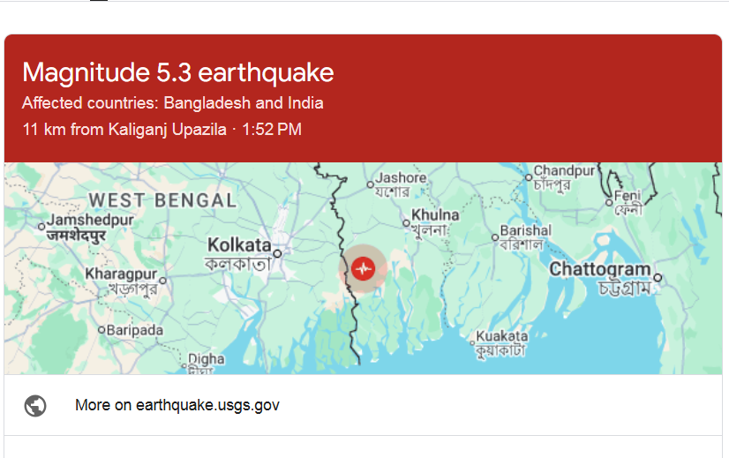Click the red earthquake epicenter marker
This screenshot has width=729, height=458.
point(362,268)
